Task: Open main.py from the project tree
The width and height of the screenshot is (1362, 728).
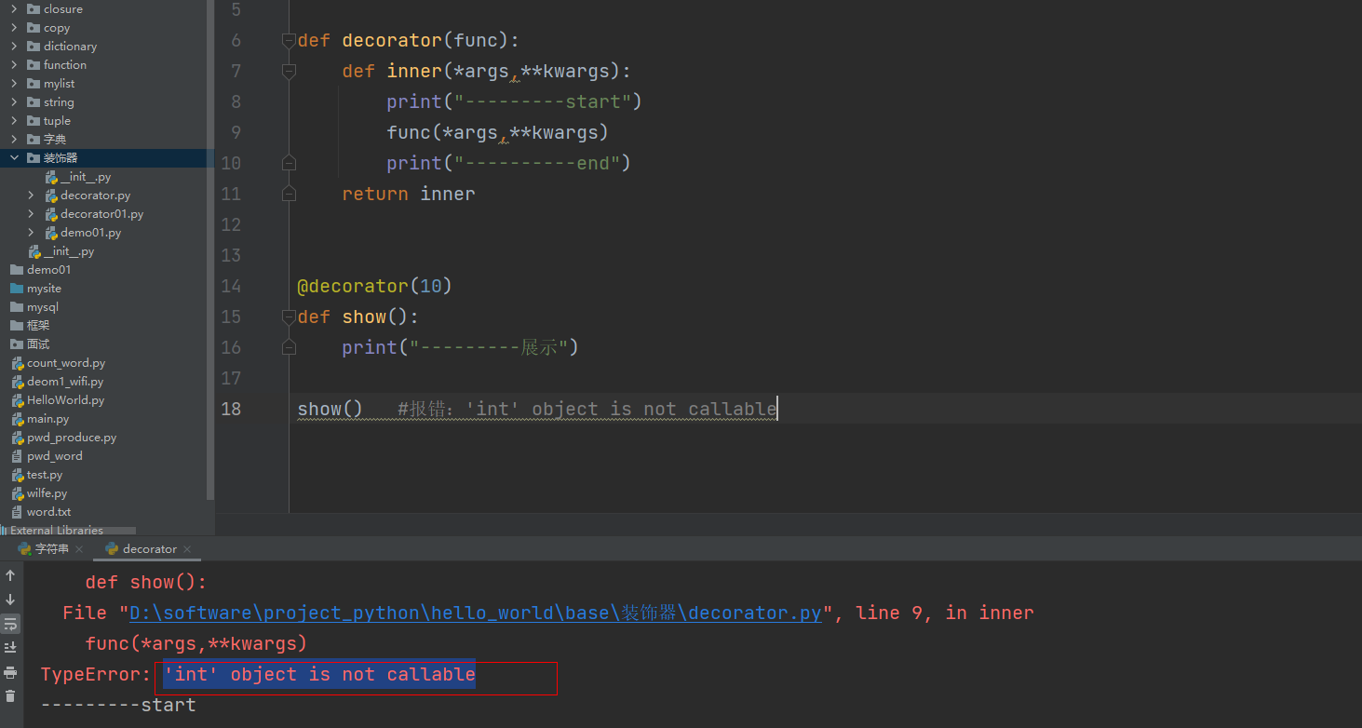Action: (x=47, y=419)
